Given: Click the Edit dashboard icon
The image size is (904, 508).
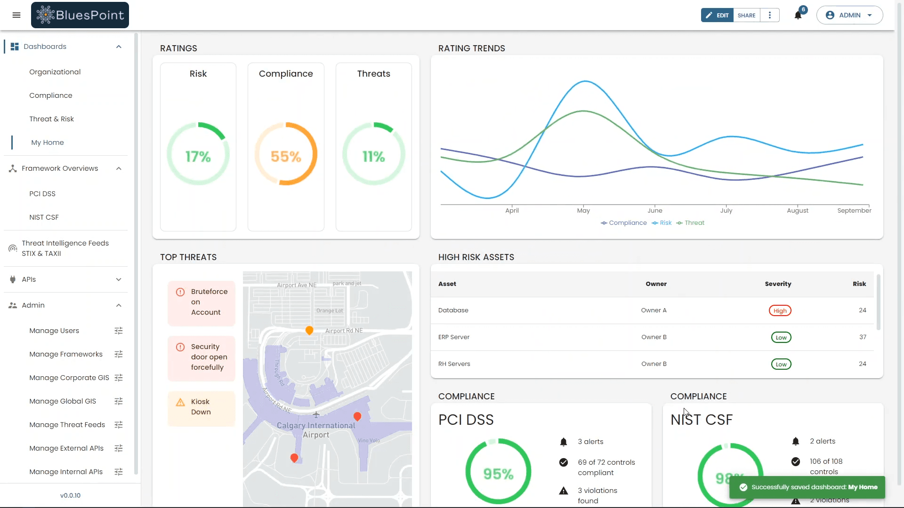Looking at the screenshot, I should pyautogui.click(x=717, y=15).
